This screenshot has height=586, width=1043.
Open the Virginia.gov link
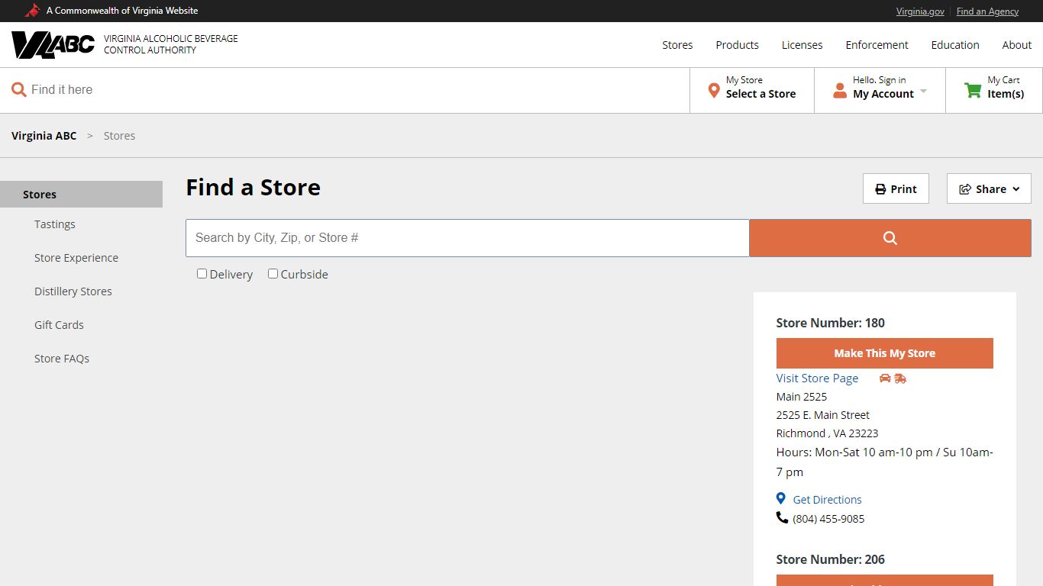click(920, 11)
